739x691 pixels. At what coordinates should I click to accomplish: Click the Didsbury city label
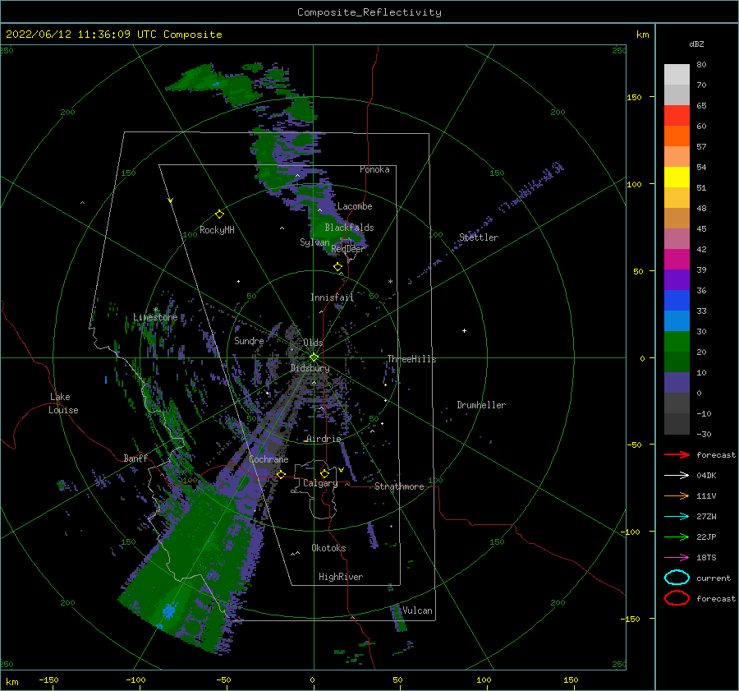click(310, 368)
